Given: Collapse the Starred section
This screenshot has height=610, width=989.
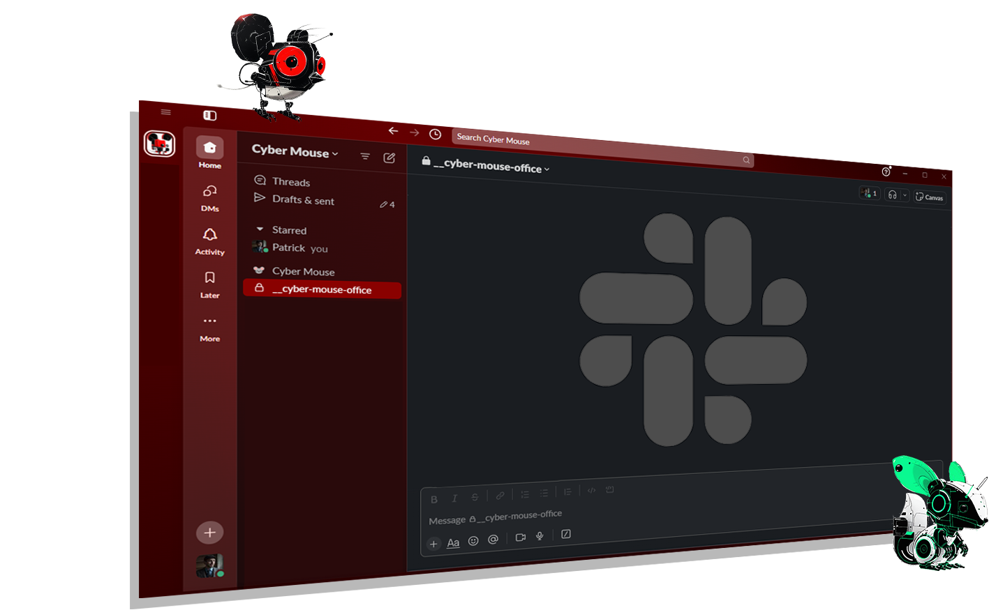Looking at the screenshot, I should (260, 229).
